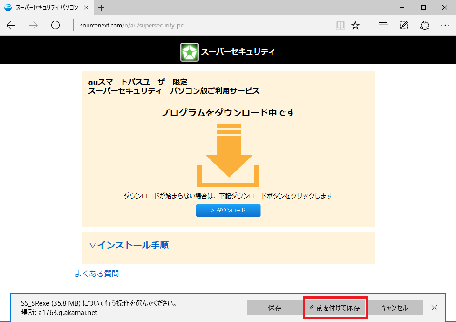
Task: Open the よくある質問 link
Action: [x=96, y=274]
